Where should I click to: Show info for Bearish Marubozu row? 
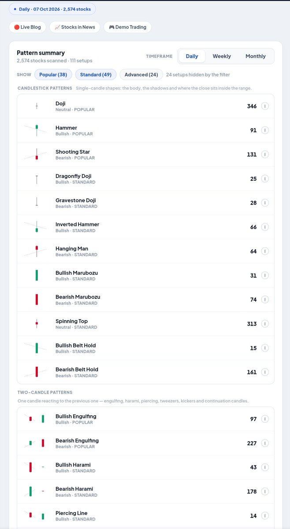click(x=265, y=300)
